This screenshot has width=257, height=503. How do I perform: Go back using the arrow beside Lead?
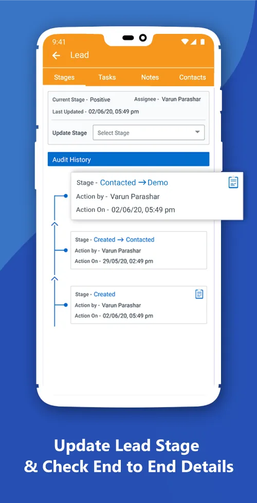56,55
